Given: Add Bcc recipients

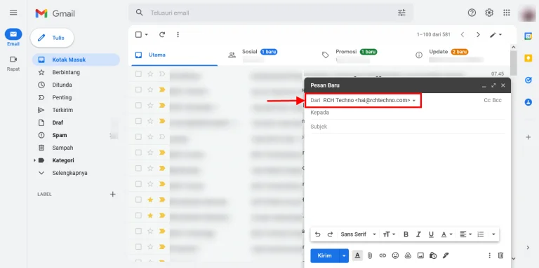Looking at the screenshot, I should 497,101.
